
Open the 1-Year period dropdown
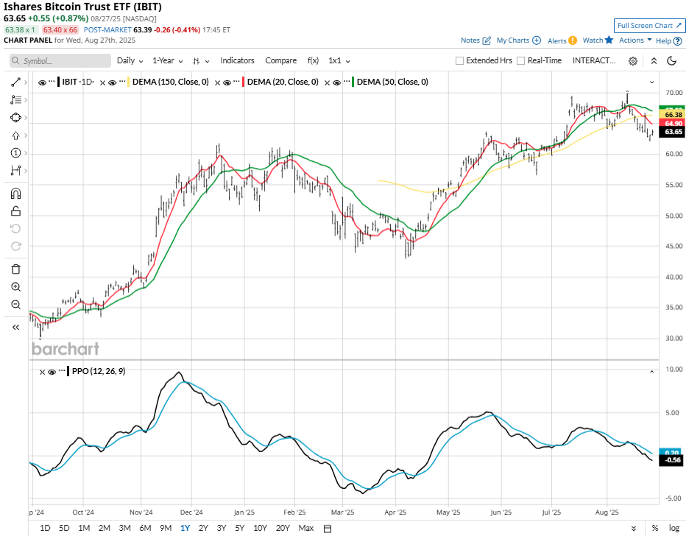tap(168, 61)
